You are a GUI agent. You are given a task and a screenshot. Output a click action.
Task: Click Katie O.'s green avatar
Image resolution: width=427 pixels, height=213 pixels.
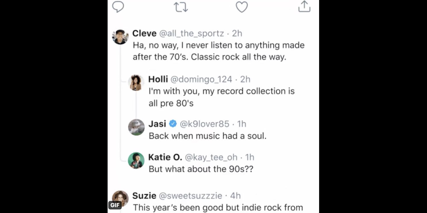point(136,160)
